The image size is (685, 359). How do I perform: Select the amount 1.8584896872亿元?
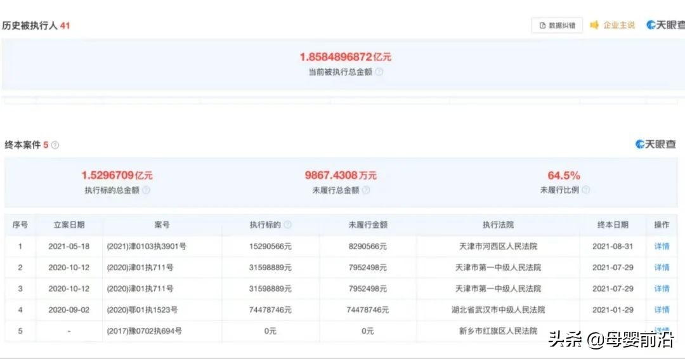(x=346, y=57)
